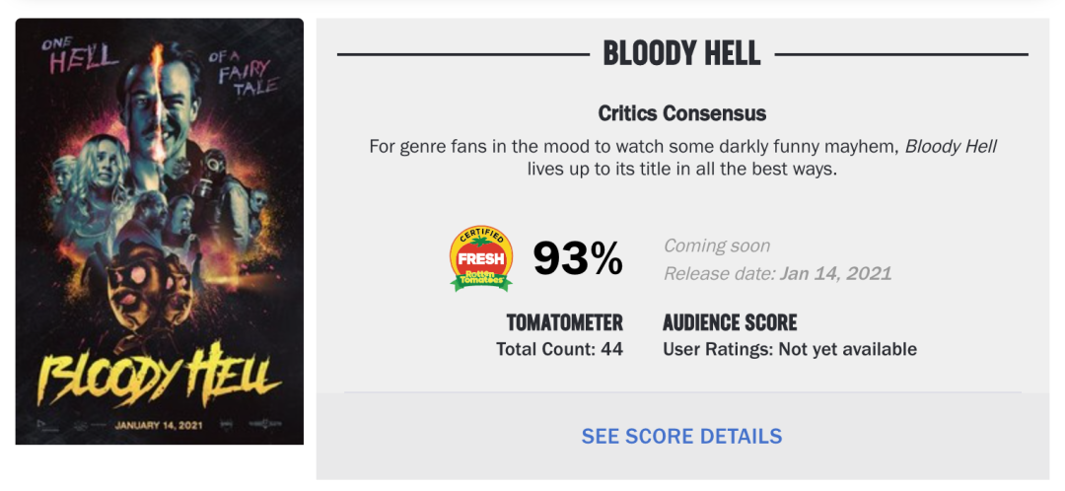
Task: Click the Release date Jan 14, 2021 text
Action: (x=777, y=273)
